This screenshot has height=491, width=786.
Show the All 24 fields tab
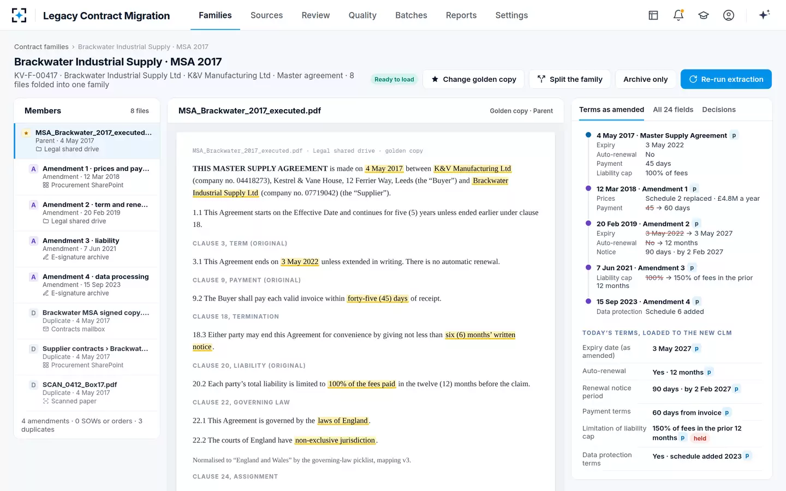[673, 110]
